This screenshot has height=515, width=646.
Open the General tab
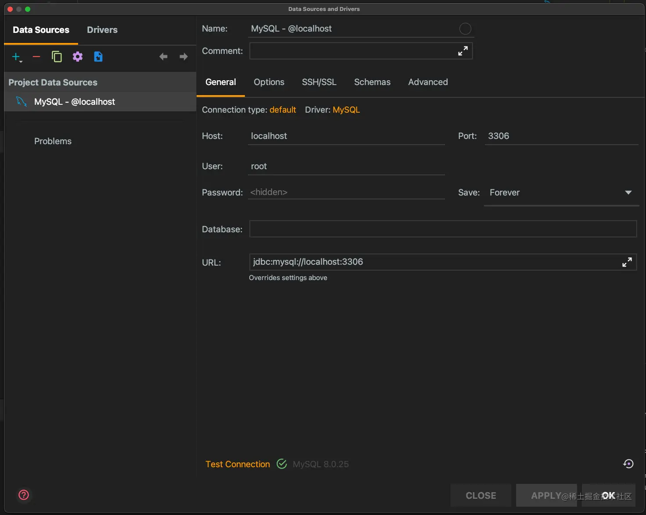(x=221, y=82)
